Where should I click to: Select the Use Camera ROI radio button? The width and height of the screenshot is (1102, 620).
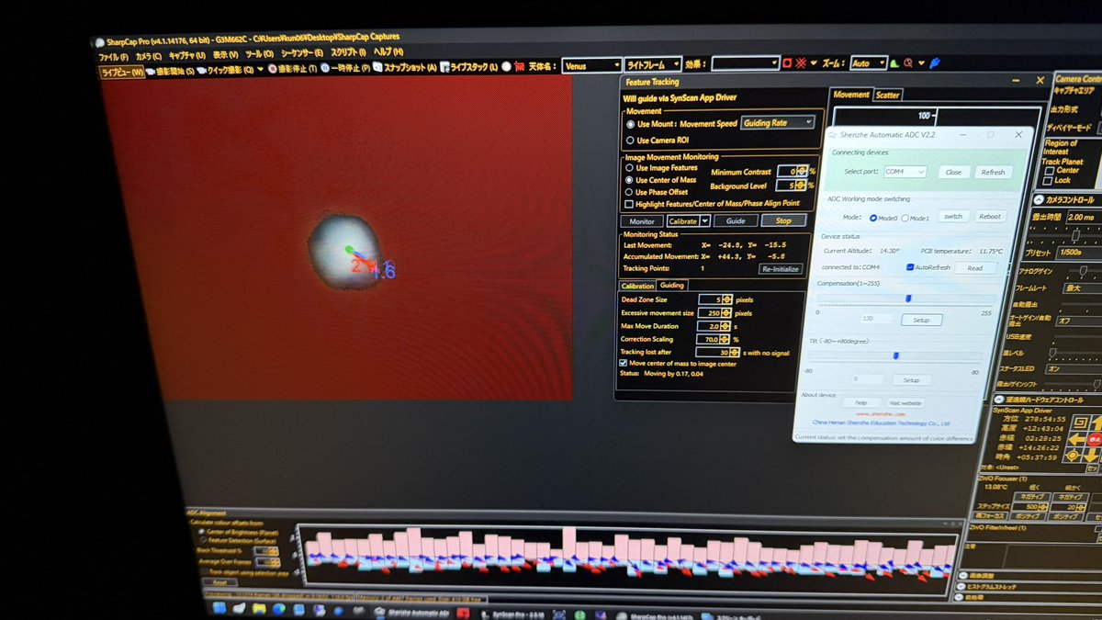pos(630,141)
